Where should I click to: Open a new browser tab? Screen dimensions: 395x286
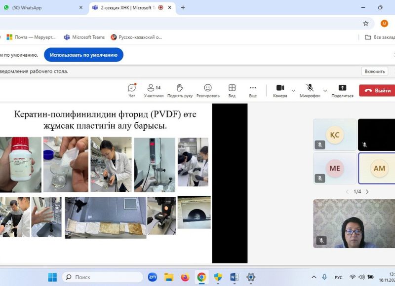click(x=183, y=7)
